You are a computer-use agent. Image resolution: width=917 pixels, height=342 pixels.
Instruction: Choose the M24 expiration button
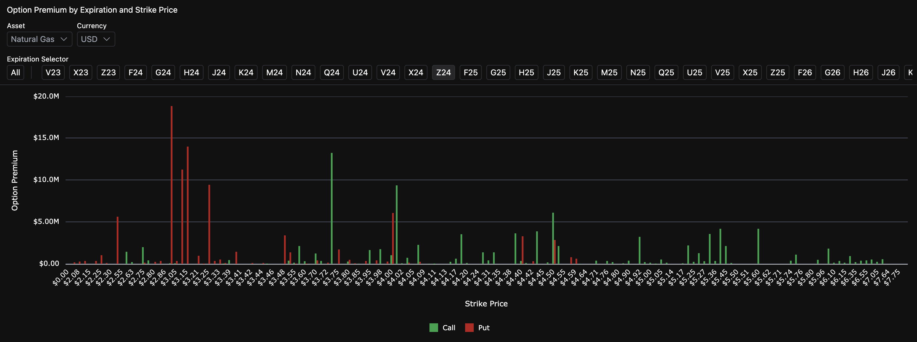[x=275, y=73]
